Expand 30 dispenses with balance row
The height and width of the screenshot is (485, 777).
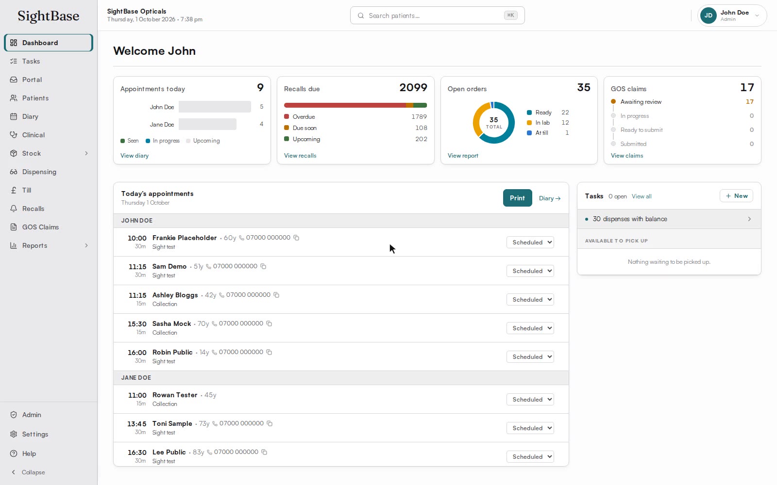[669, 219]
